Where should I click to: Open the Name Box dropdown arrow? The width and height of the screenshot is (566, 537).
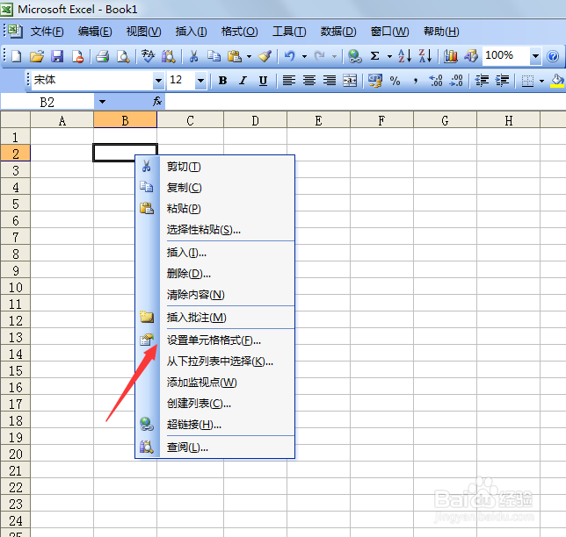click(102, 102)
